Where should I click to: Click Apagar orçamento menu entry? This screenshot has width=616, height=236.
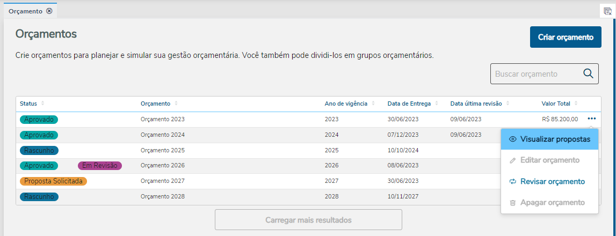click(549, 203)
